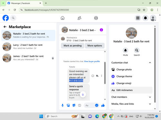The height and width of the screenshot is (120, 161).
Task: Select Edit nicknames option
Action: [x=131, y=90]
